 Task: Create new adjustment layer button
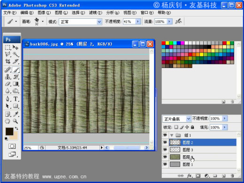[x=207, y=175]
